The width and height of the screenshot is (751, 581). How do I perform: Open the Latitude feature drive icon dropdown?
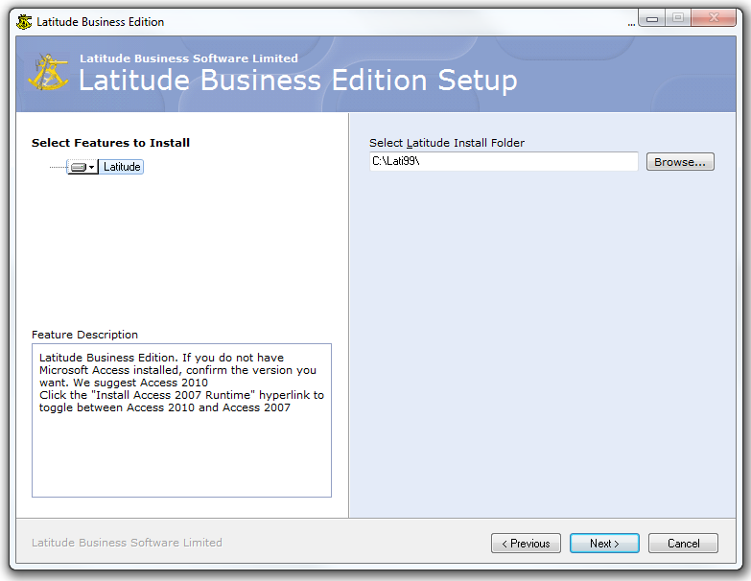[x=82, y=167]
